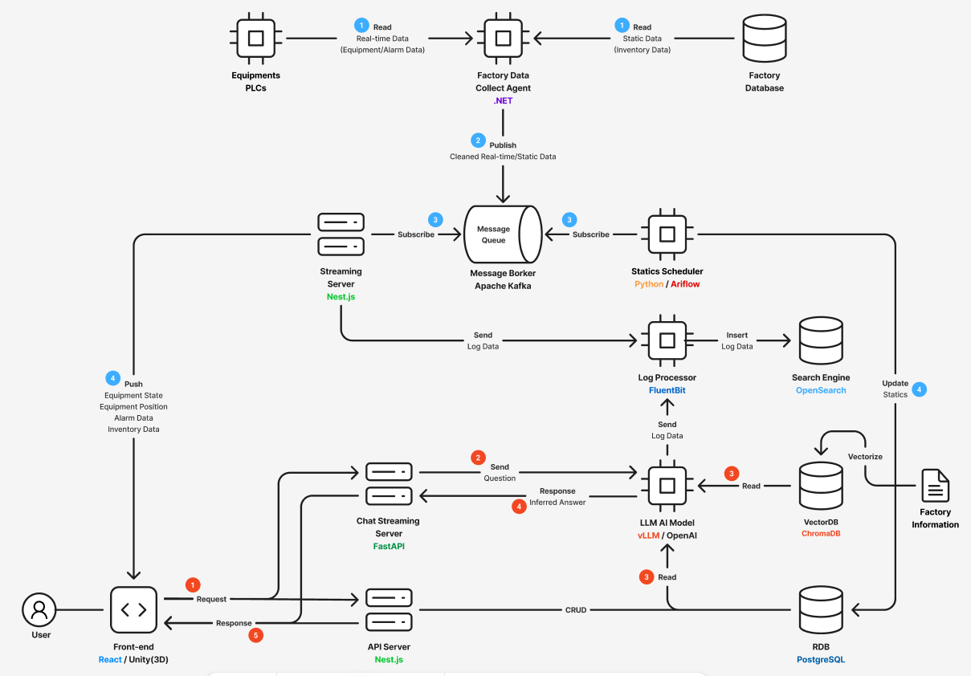Click the Vectorize arrow label
The width and height of the screenshot is (971, 676).
[865, 456]
